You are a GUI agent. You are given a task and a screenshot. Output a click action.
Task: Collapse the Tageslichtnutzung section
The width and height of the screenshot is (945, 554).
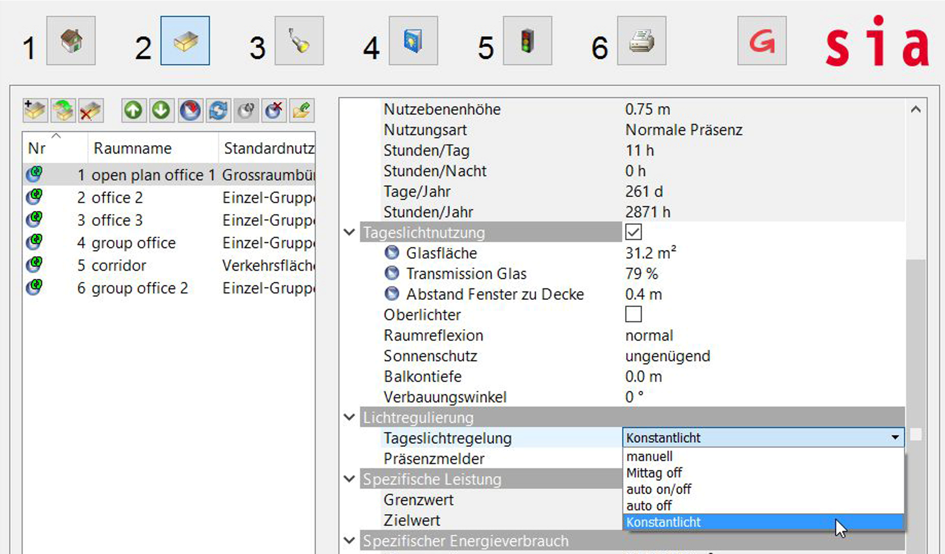pos(349,232)
